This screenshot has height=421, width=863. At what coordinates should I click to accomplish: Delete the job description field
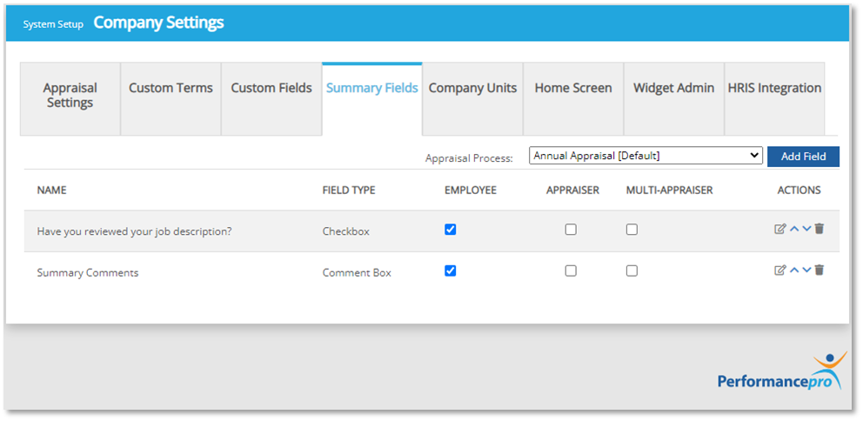coord(820,230)
